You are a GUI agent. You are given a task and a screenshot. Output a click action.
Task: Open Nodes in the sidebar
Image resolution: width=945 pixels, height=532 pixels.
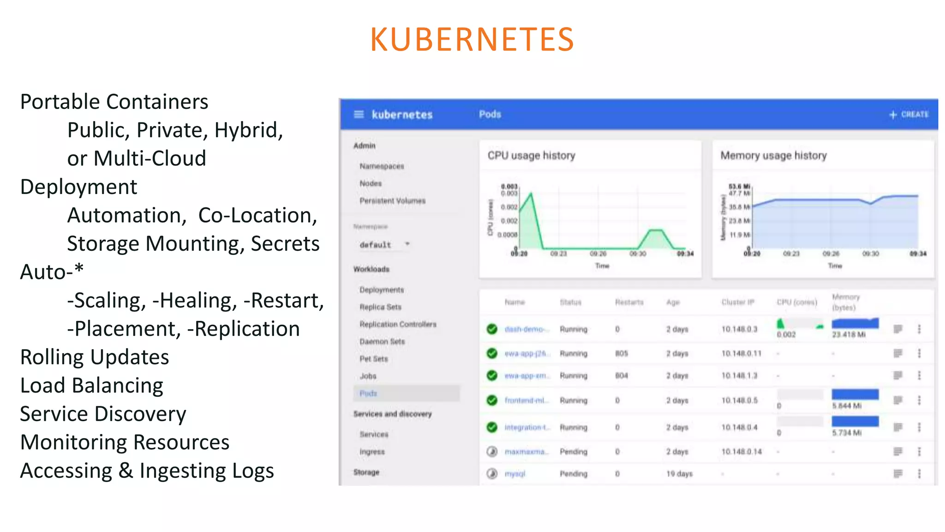pos(371,183)
